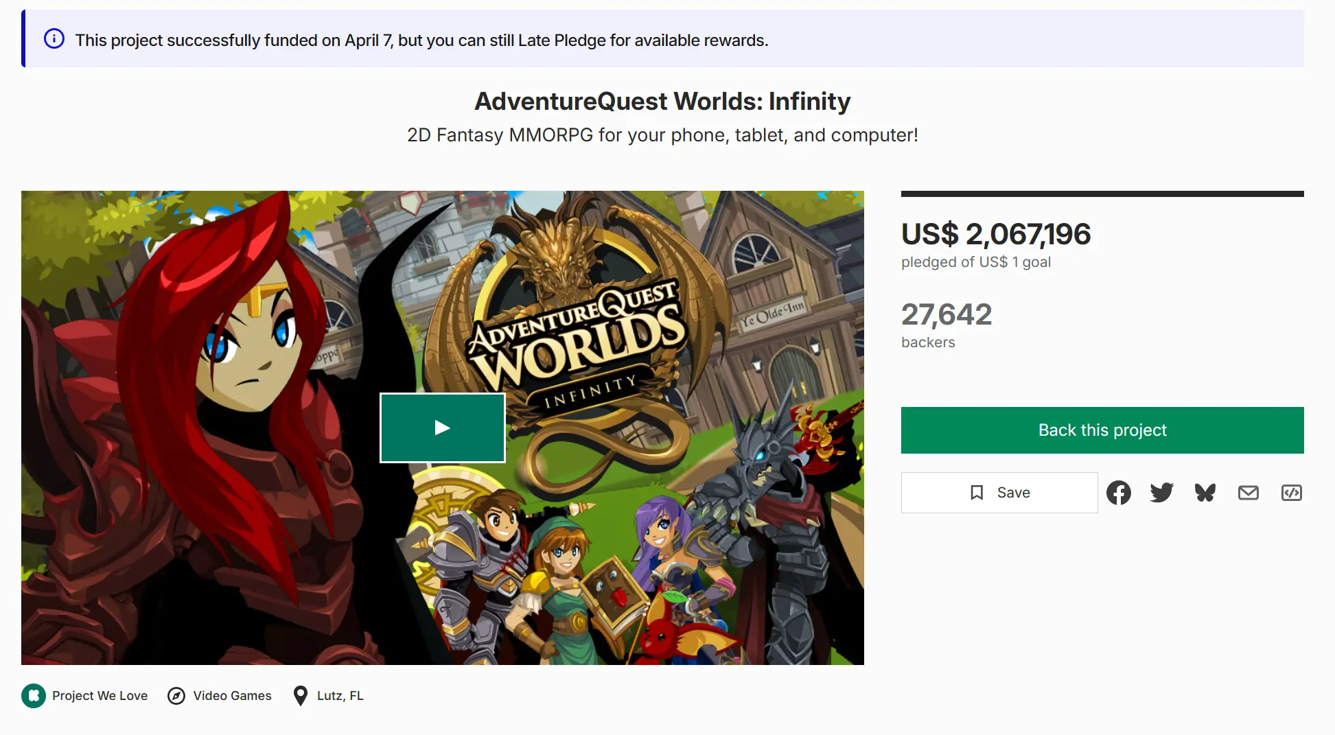Click the US$ 2,067,196 pledged amount
The image size is (1335, 735).
pyautogui.click(x=996, y=234)
